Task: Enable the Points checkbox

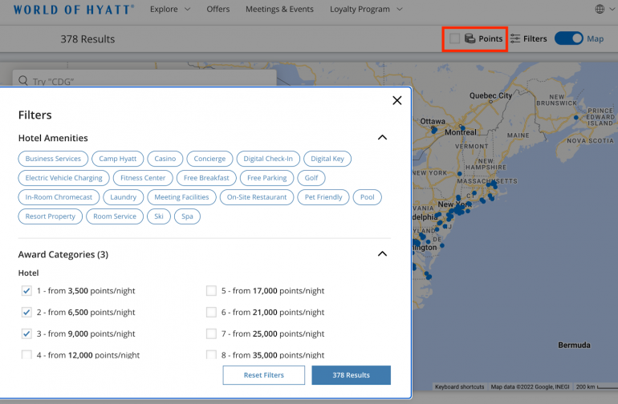Action: tap(455, 38)
